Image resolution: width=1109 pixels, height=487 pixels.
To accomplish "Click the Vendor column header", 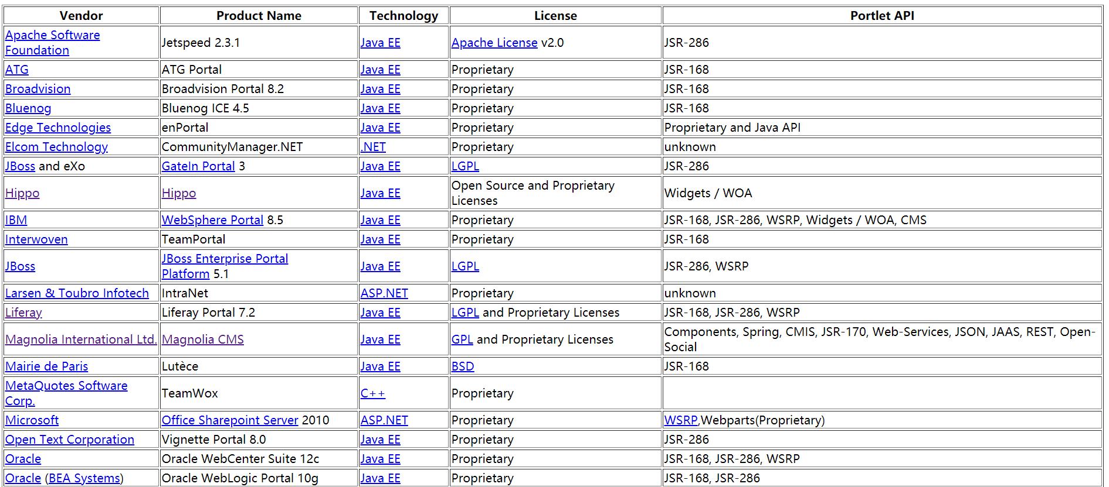I will click(x=81, y=16).
